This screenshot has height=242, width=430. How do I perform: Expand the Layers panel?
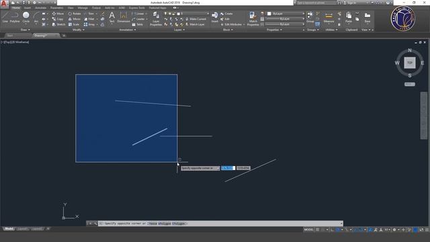[179, 30]
